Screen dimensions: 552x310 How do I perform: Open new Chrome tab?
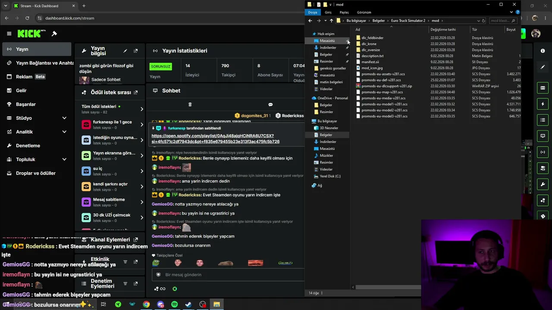coord(84,6)
